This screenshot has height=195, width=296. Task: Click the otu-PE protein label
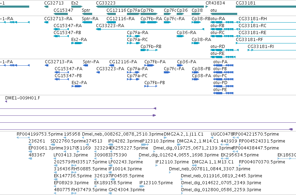pos(220,90)
